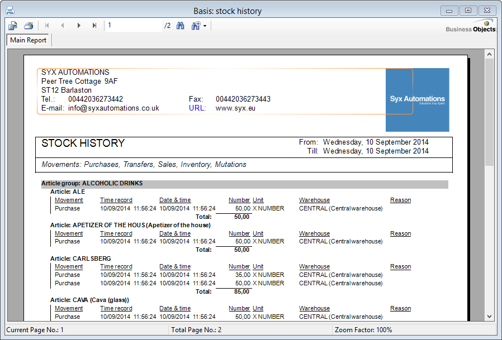Click the vertical scrollbar thumb
The height and width of the screenshot is (340, 502).
[x=489, y=112]
